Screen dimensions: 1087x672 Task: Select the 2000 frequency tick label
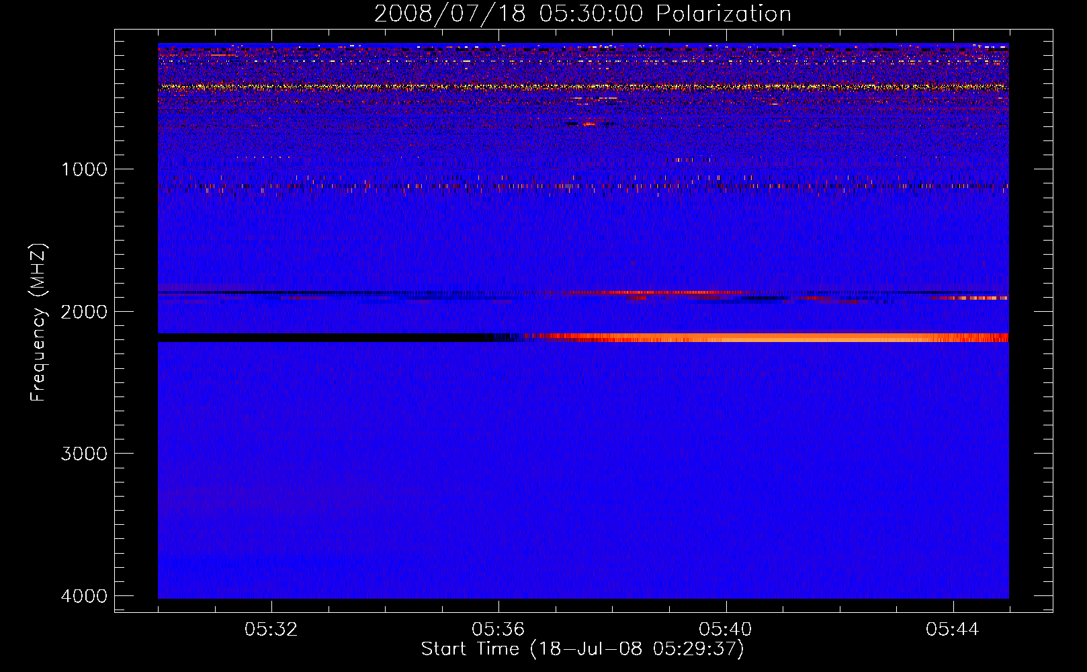point(84,311)
